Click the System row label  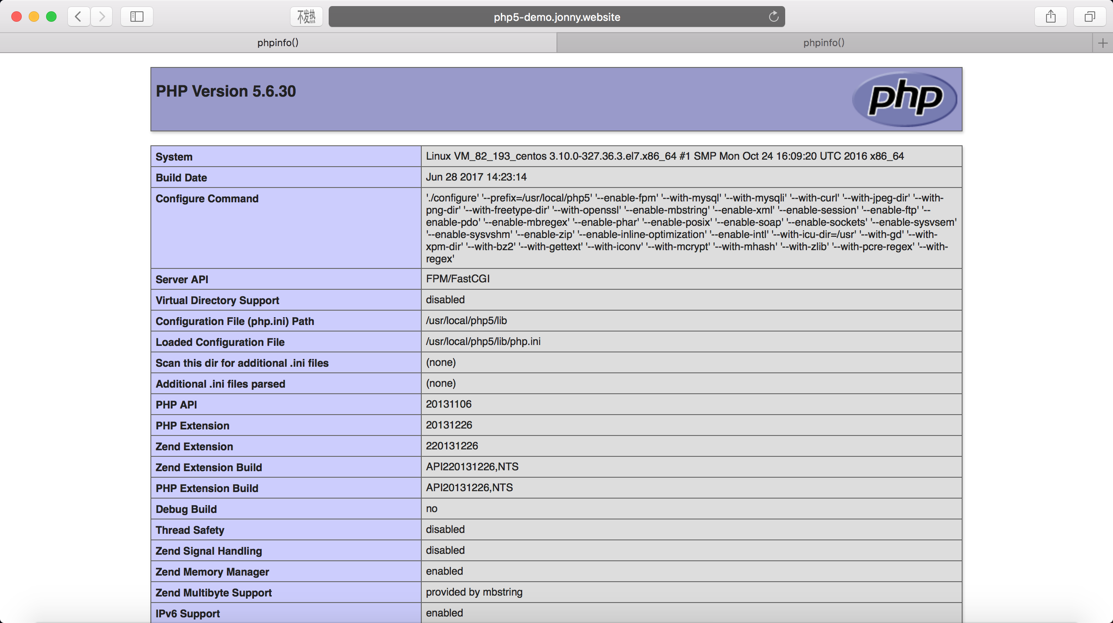(174, 157)
